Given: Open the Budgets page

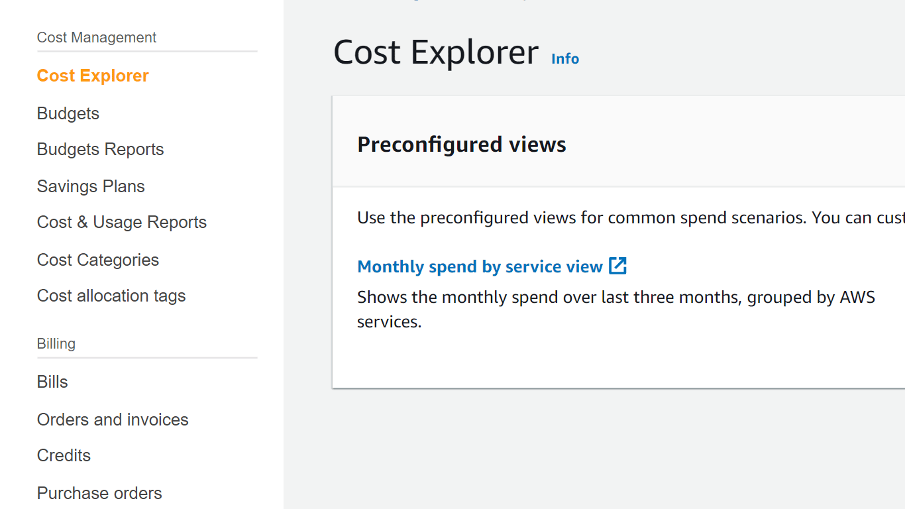Looking at the screenshot, I should [68, 113].
